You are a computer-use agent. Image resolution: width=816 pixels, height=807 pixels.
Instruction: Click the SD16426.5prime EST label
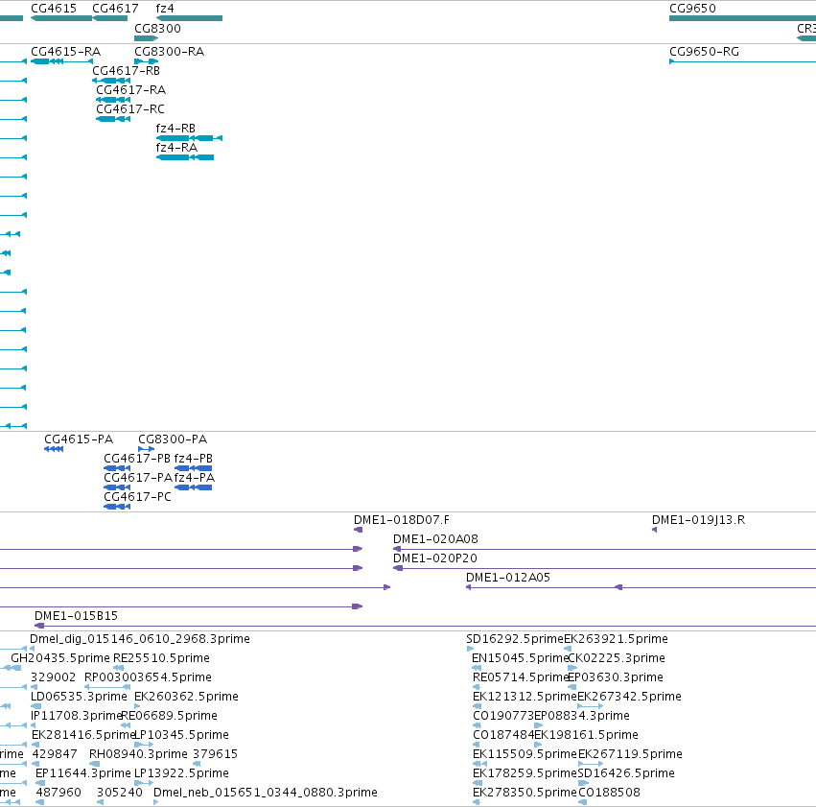click(626, 773)
